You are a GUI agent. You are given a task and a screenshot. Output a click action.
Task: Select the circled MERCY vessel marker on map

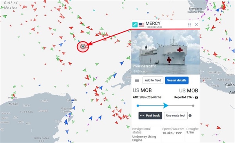83,47
